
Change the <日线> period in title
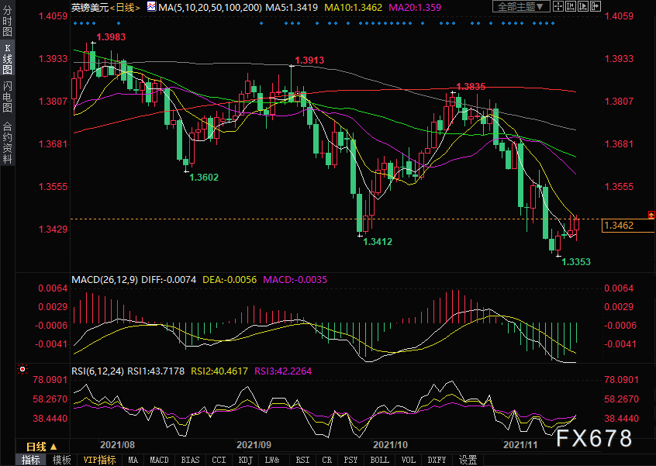pos(125,7)
